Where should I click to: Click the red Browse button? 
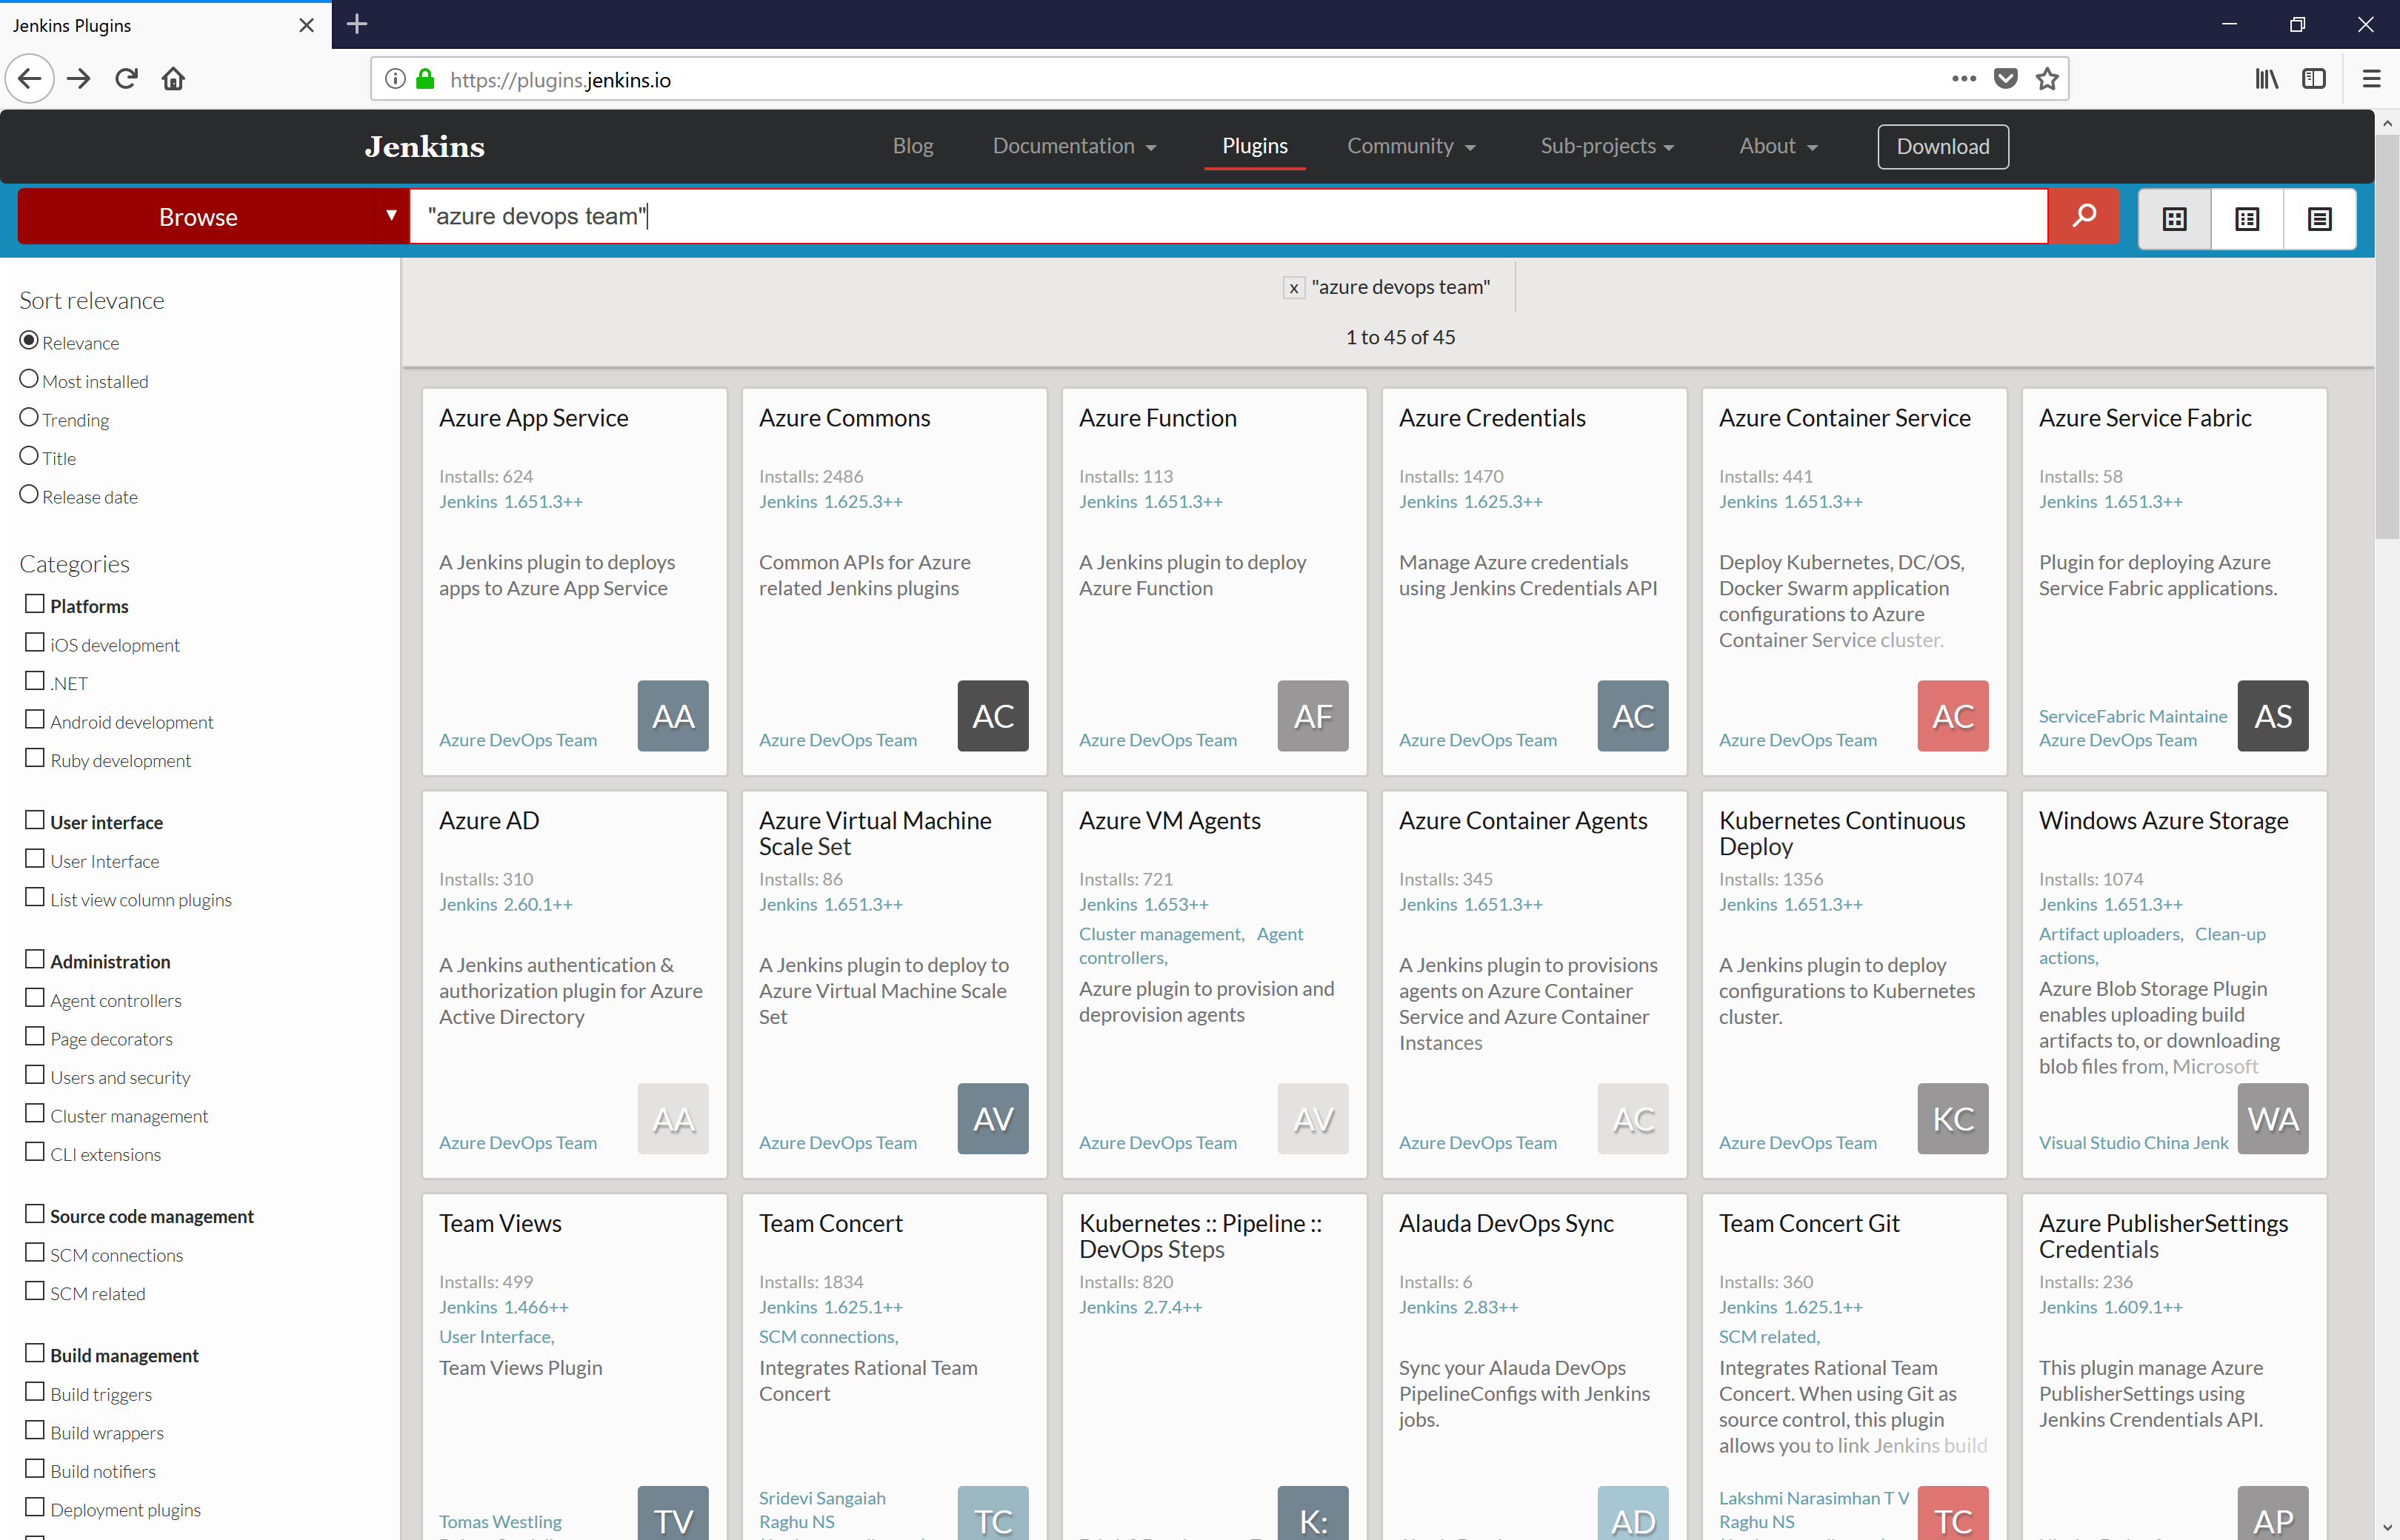pyautogui.click(x=198, y=217)
